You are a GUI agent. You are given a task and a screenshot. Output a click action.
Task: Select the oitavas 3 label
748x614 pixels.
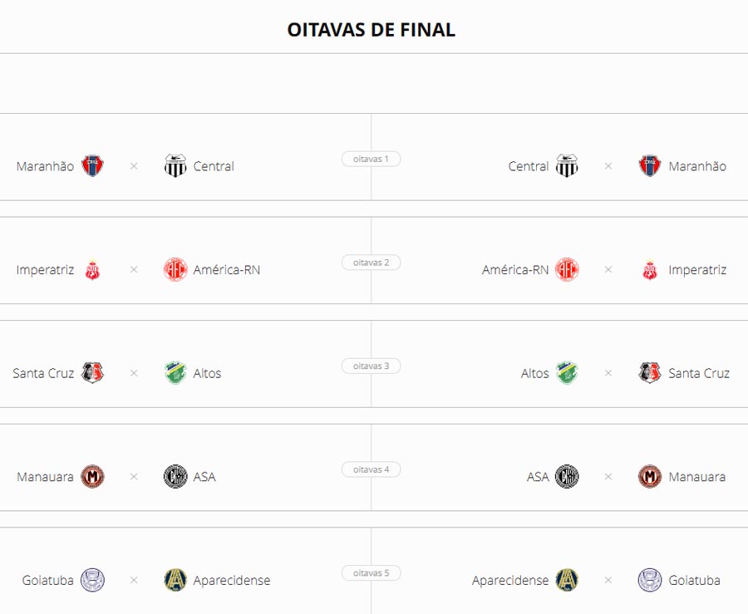pyautogui.click(x=372, y=366)
